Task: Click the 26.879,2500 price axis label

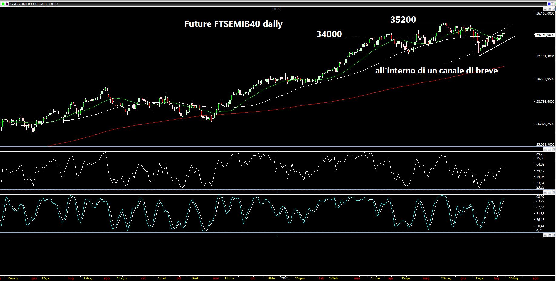Action: (x=545, y=124)
